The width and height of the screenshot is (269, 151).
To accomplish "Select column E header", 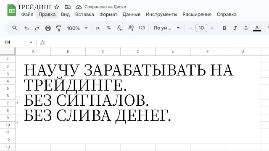I will click(x=173, y=51).
